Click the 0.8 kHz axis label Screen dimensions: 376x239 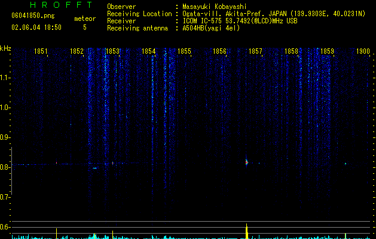coord(5,167)
